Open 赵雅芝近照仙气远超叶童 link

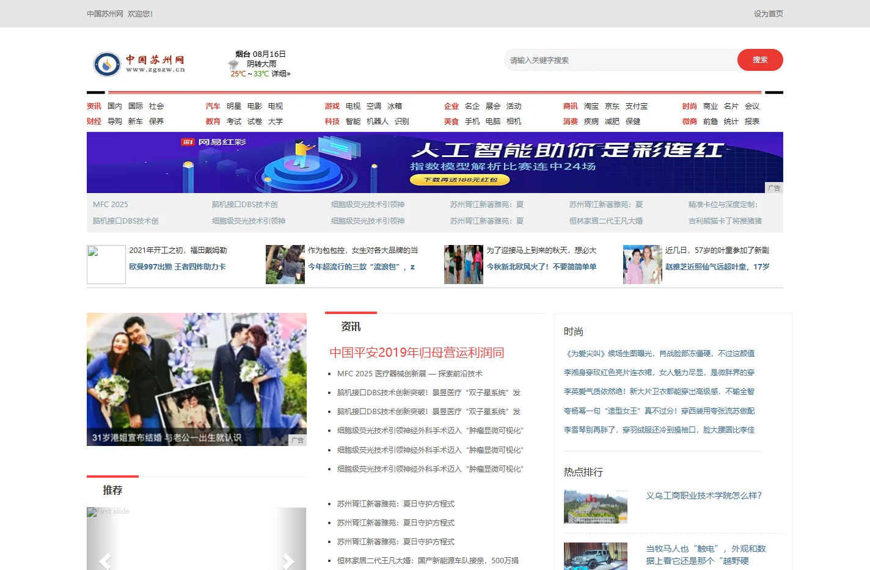click(x=717, y=266)
